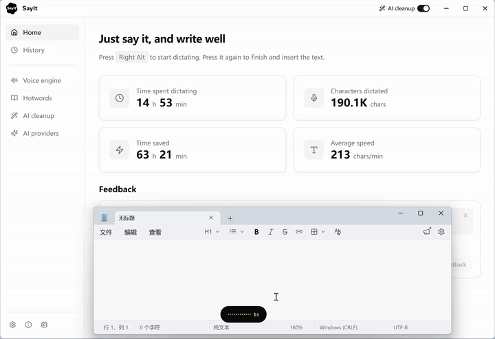Screen dimensions: 495x339
Task: Open the info about icon
Action: (28, 325)
